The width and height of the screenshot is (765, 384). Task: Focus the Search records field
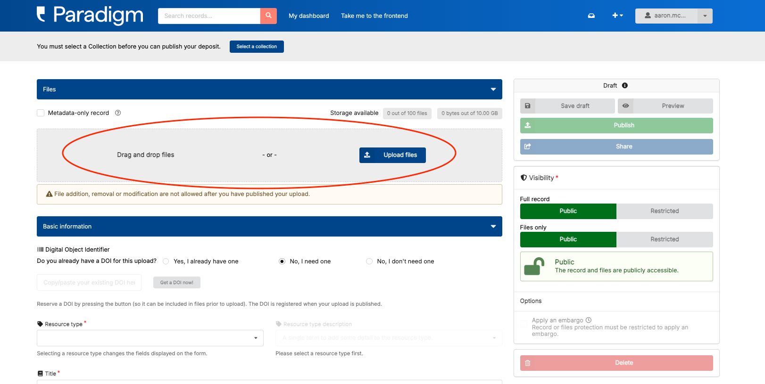[209, 16]
